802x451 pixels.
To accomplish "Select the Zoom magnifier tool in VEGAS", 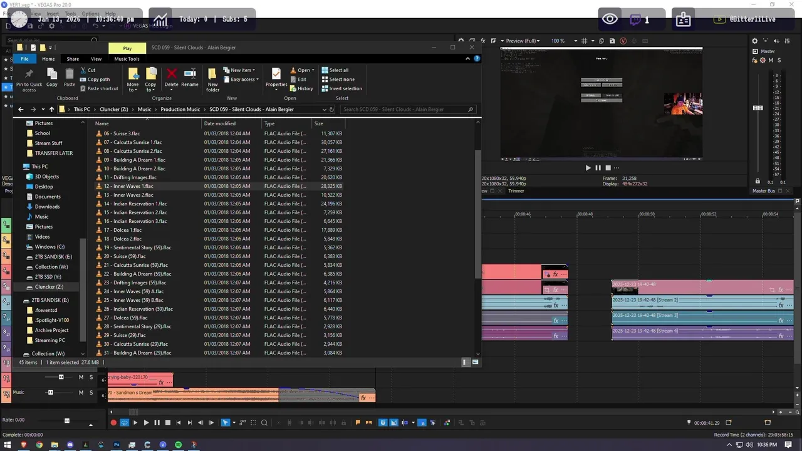I will (264, 423).
